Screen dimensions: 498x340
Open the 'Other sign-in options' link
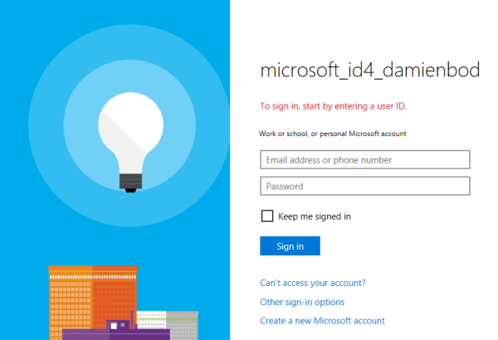tap(302, 302)
